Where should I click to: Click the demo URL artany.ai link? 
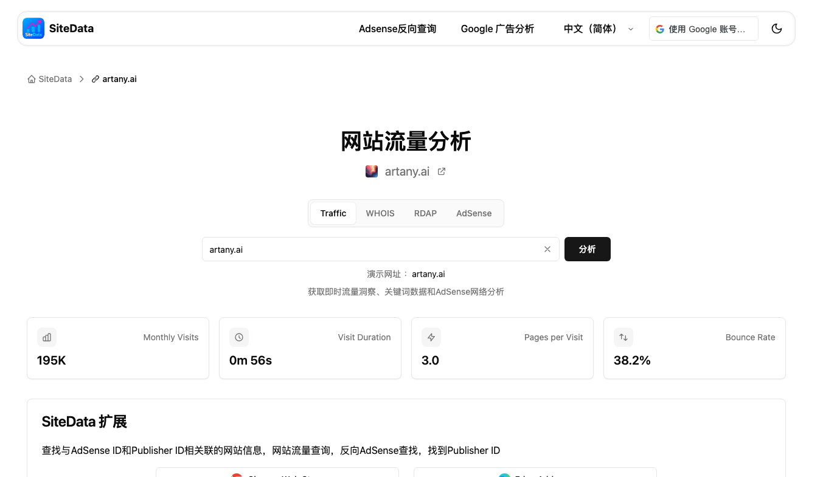coord(428,274)
